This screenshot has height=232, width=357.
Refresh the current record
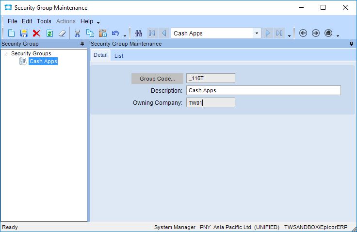pyautogui.click(x=49, y=33)
